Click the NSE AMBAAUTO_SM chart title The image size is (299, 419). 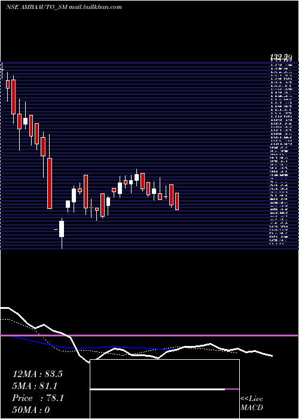coord(37,7)
